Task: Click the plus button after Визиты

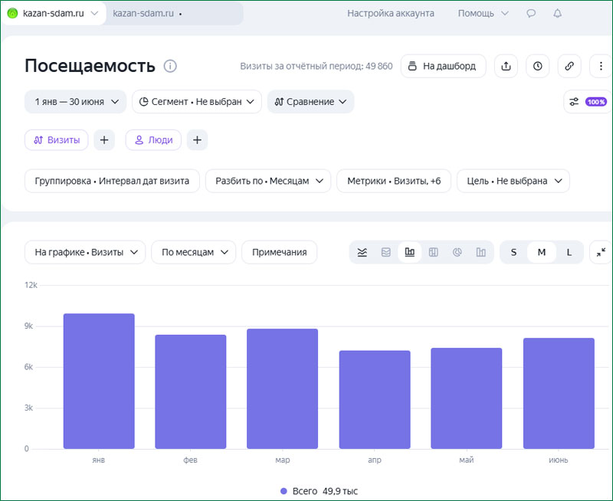Action: pyautogui.click(x=104, y=140)
